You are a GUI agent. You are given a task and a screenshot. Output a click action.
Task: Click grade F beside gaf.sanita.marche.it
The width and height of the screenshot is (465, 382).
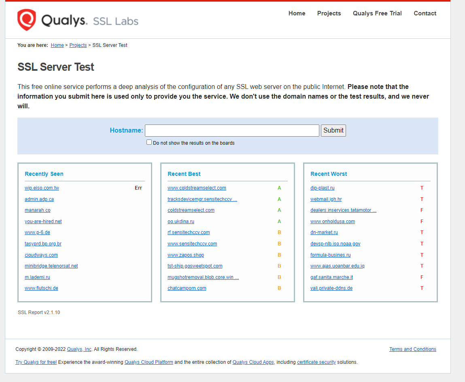(x=422, y=277)
